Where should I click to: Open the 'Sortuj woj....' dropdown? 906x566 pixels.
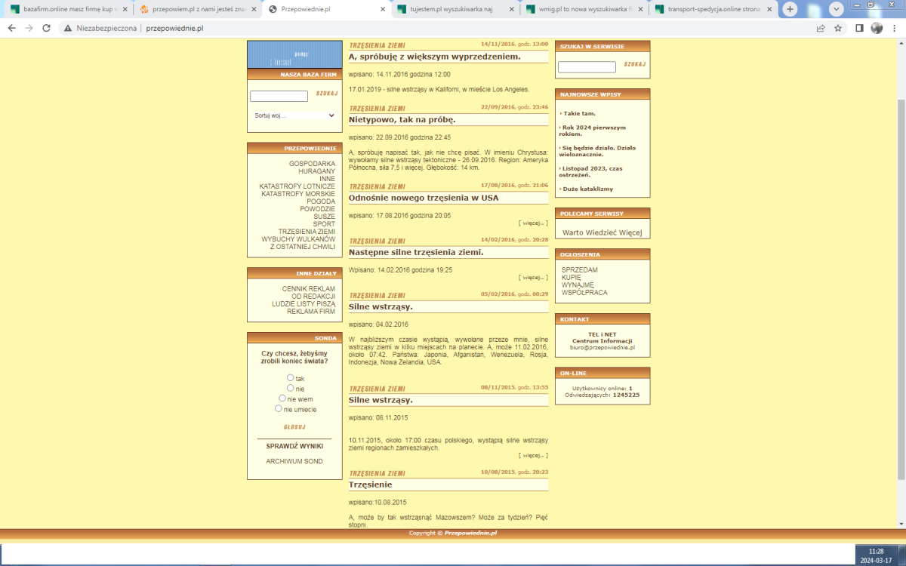(294, 115)
